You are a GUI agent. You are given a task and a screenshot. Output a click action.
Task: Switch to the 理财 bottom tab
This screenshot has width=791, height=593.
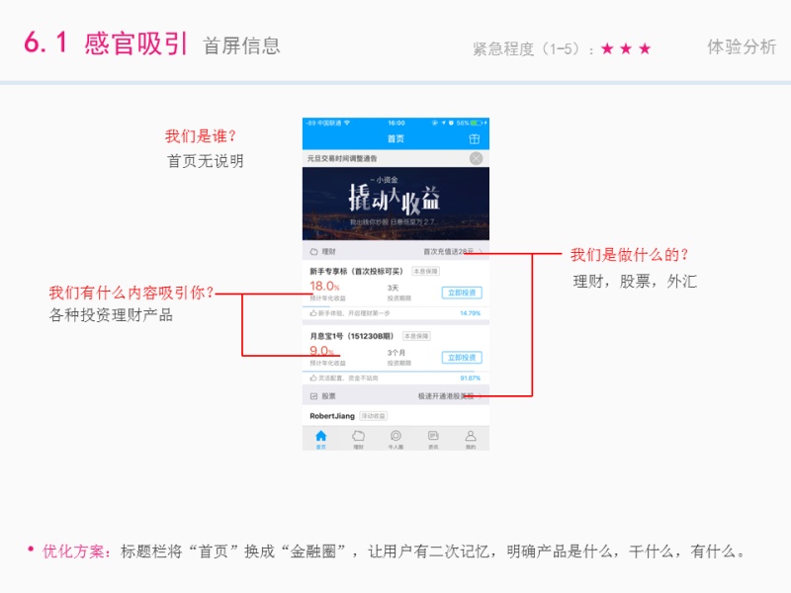358,438
